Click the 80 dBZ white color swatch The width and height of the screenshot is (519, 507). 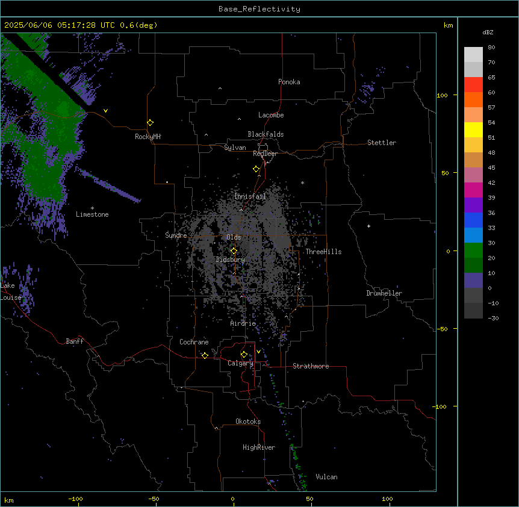tap(473, 55)
